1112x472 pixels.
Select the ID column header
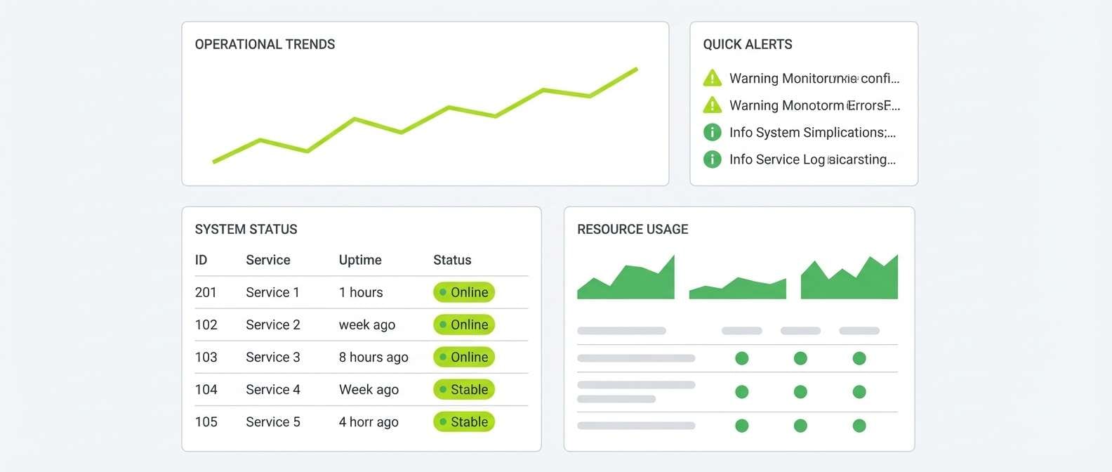201,260
